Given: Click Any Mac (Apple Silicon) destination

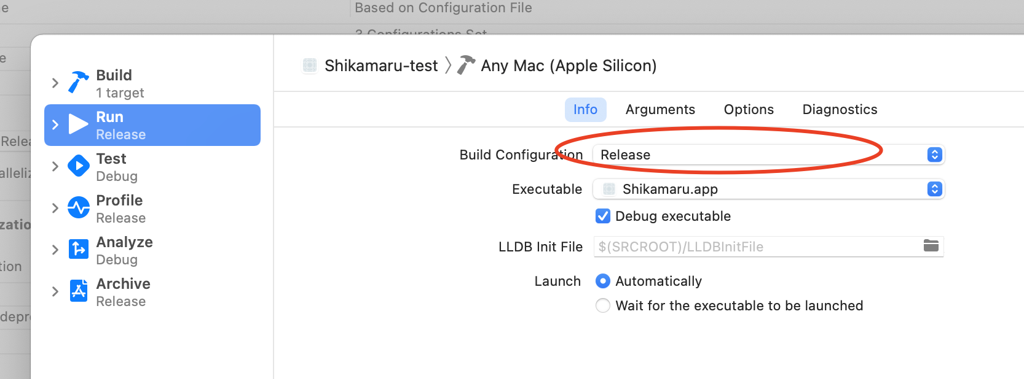Looking at the screenshot, I should [x=568, y=66].
